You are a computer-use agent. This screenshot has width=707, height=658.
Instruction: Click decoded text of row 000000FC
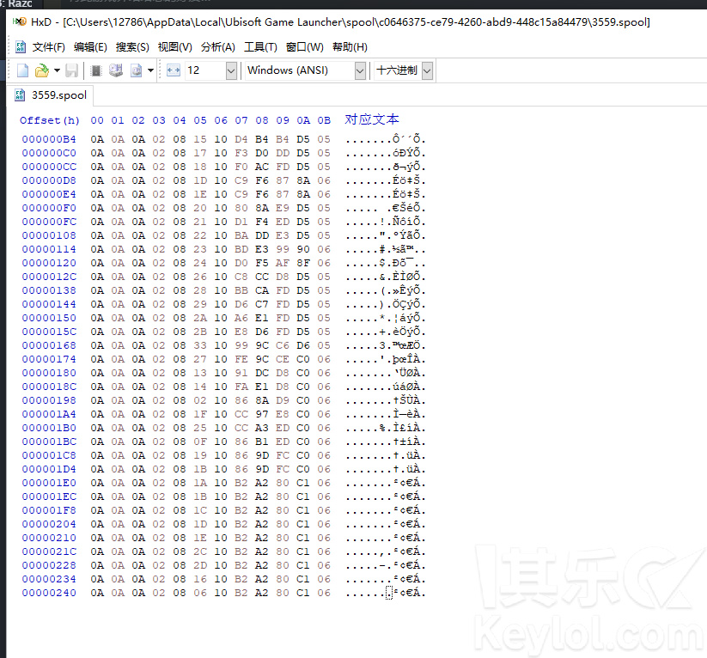(386, 222)
